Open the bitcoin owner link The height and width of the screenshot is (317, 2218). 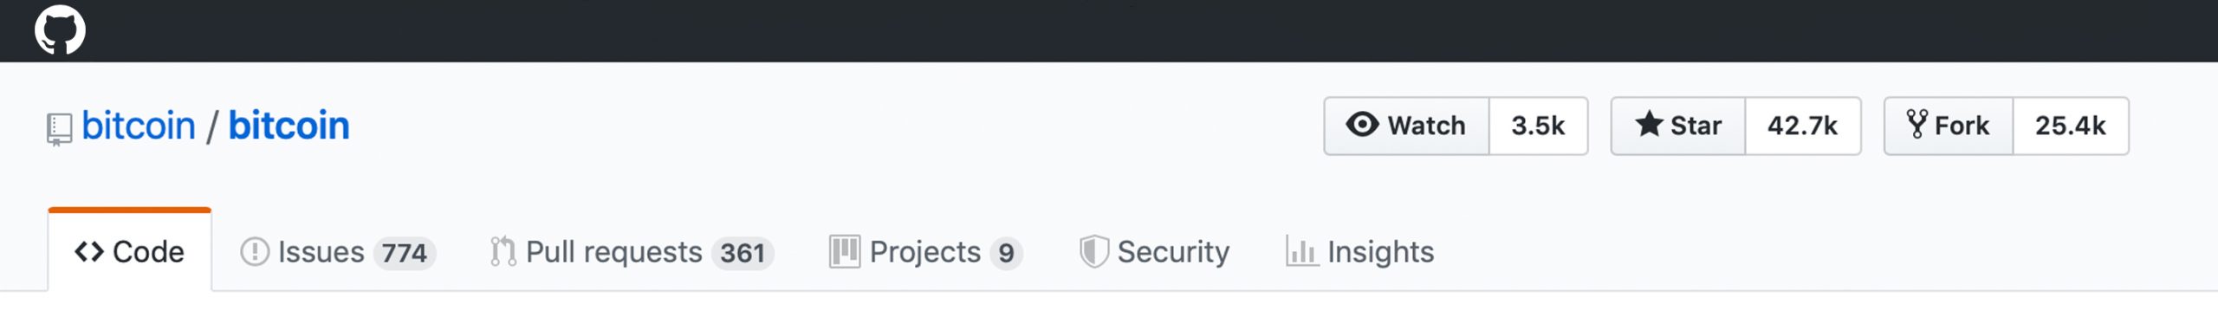click(139, 126)
